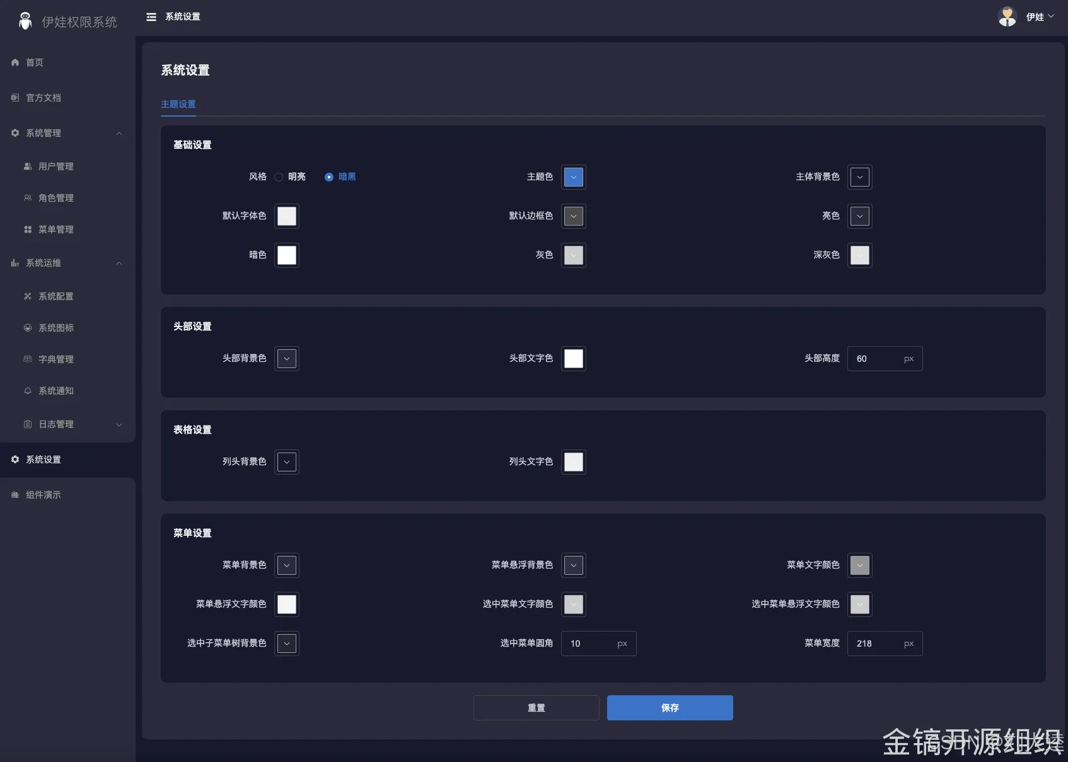Click the icon beside 组件演示
The width and height of the screenshot is (1068, 762).
point(15,495)
